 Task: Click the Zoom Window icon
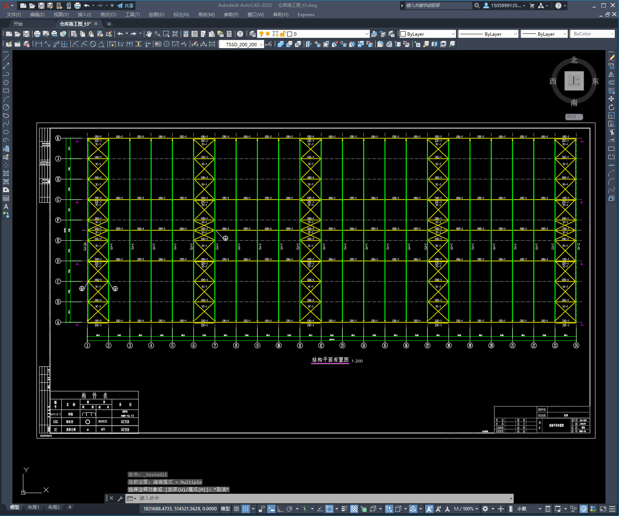click(x=166, y=34)
